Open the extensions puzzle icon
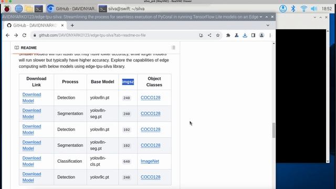 228,35
